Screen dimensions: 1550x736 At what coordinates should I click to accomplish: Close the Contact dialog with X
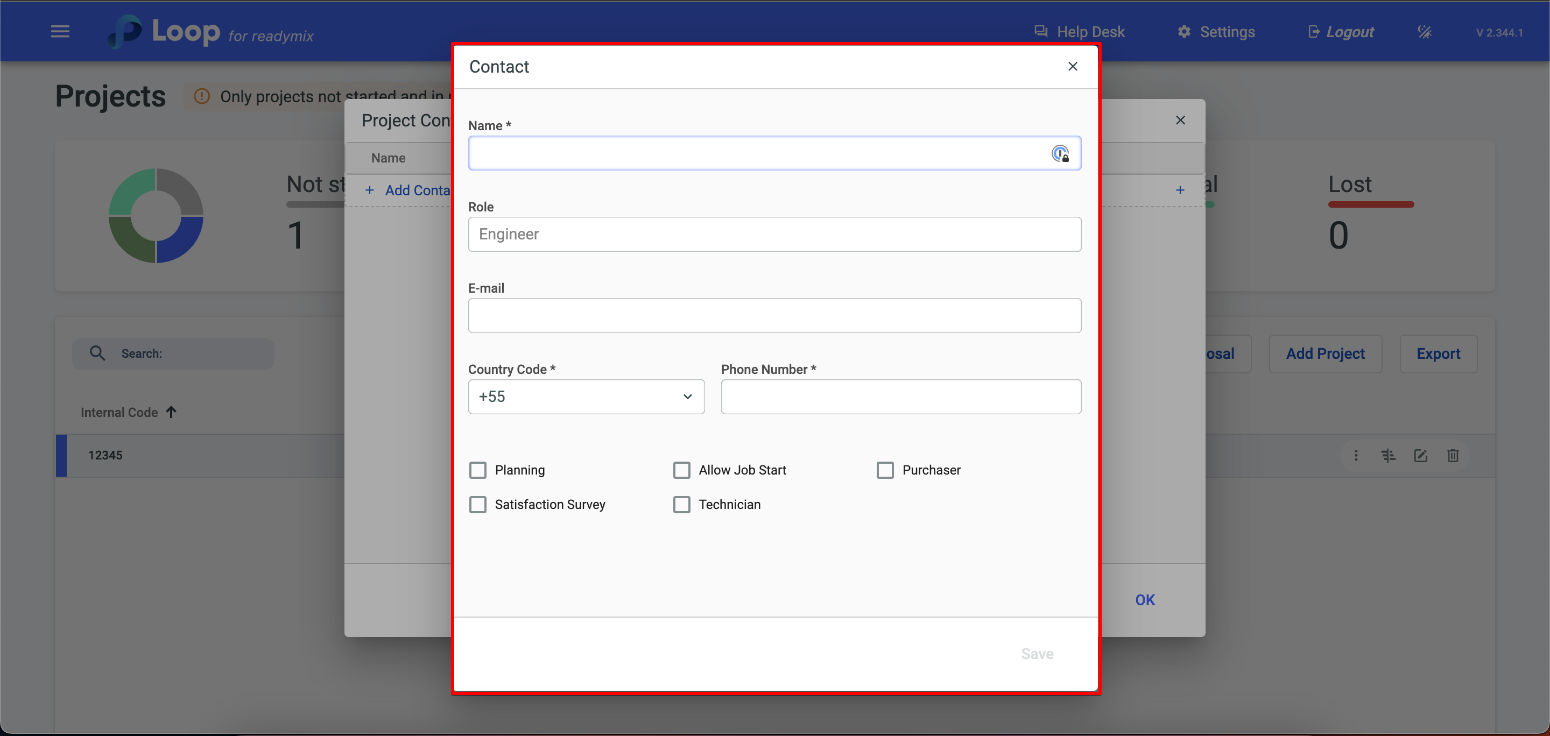click(x=1072, y=67)
